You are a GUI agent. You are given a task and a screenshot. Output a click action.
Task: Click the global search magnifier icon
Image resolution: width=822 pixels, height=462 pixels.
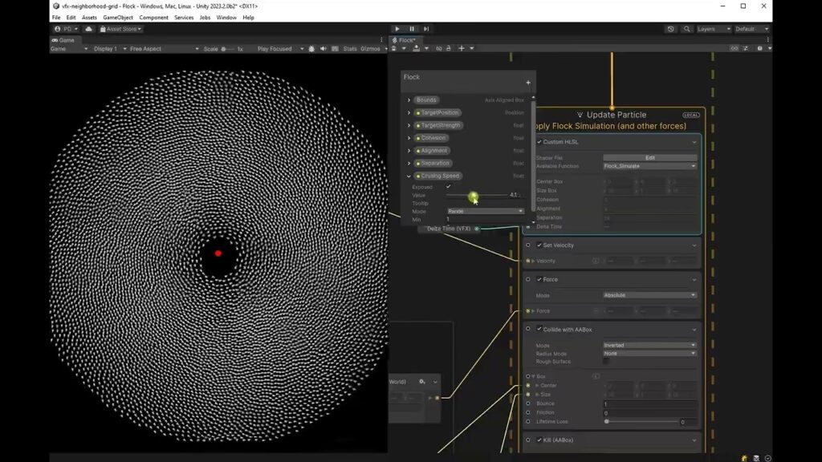click(x=686, y=29)
